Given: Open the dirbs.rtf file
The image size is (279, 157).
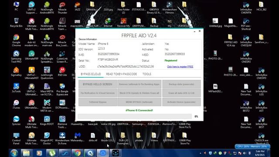Looking at the screenshot, I should click(x=93, y=137).
